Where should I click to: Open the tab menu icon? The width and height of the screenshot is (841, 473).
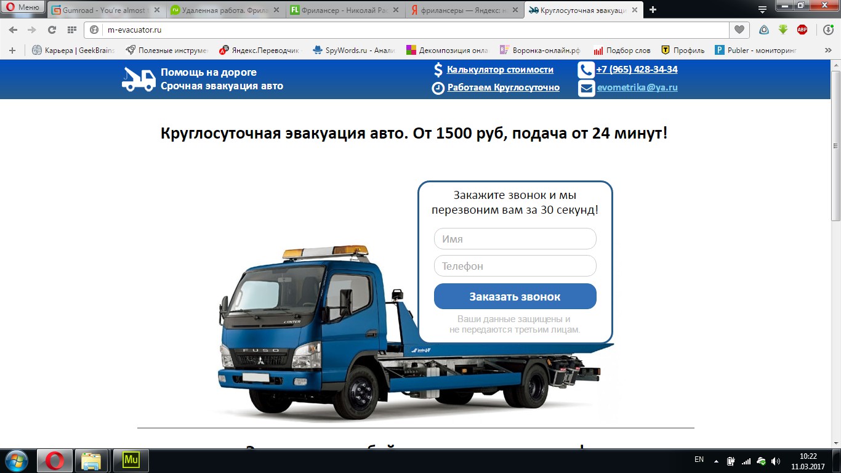point(762,9)
